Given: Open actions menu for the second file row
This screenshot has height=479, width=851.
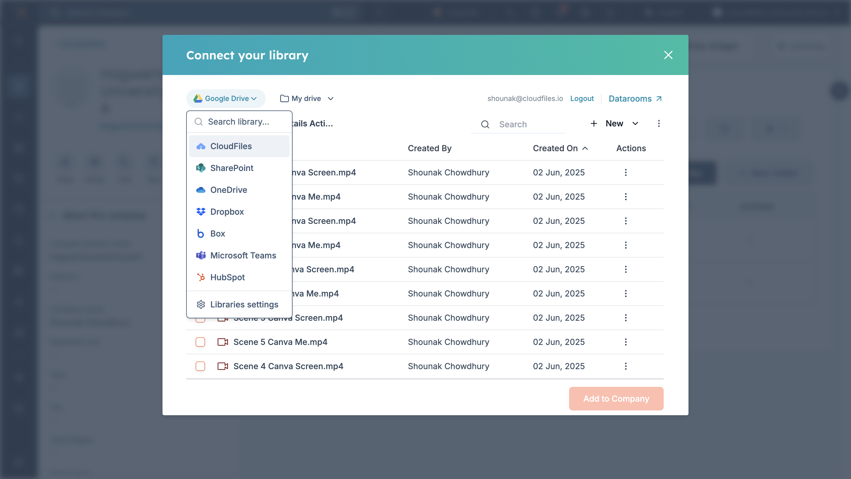Looking at the screenshot, I should [625, 197].
